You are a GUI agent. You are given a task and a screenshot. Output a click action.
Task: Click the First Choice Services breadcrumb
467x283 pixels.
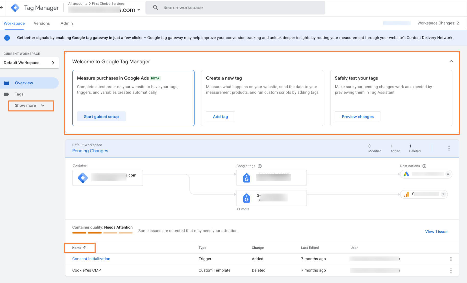tap(108, 4)
